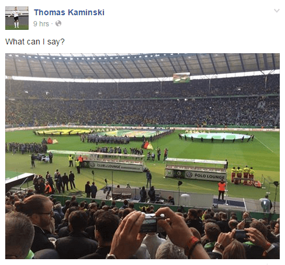Click the Polo Lounge dugout sign
Image resolution: width=285 pixels, height=265 pixels.
point(209,176)
